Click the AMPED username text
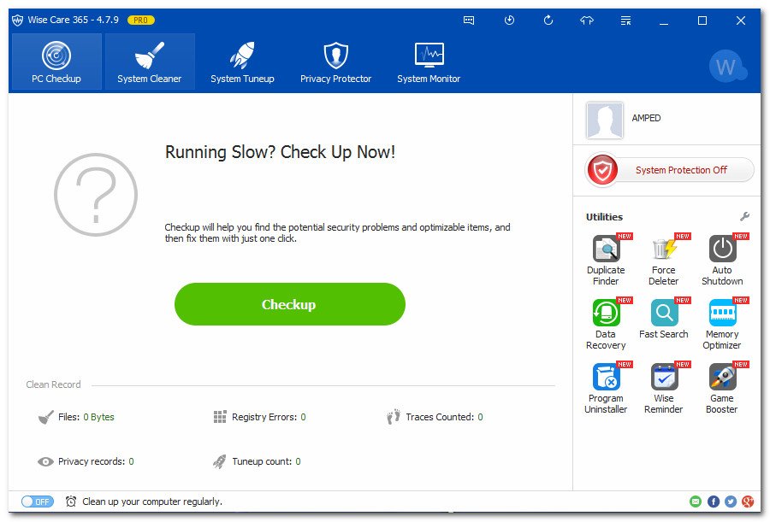 (646, 118)
